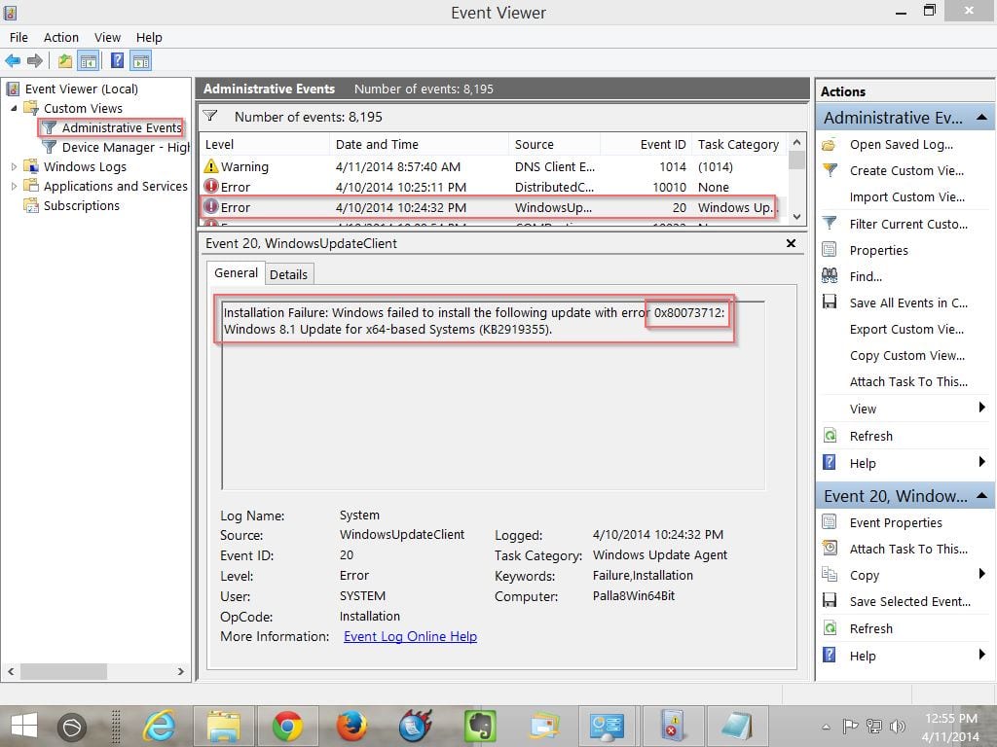Sort by the Date and Time column
The height and width of the screenshot is (747, 997).
pyautogui.click(x=419, y=144)
